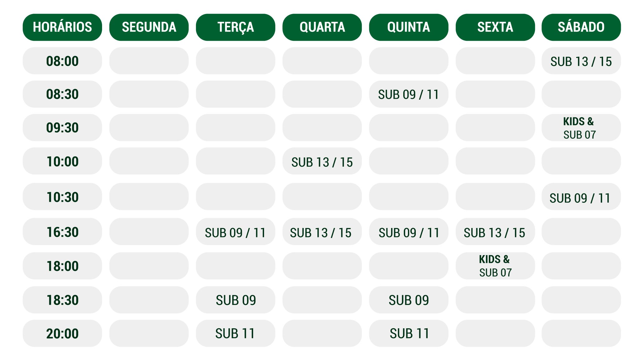The image size is (643, 361).
Task: Select Friday's KIDS & SUB 07 cell
Action: pos(495,266)
